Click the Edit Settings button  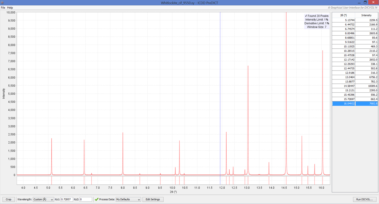coord(153,199)
